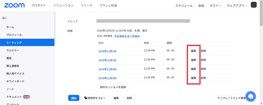Open the user profile avatar
Screen dimensions: 263x105
(253, 5)
